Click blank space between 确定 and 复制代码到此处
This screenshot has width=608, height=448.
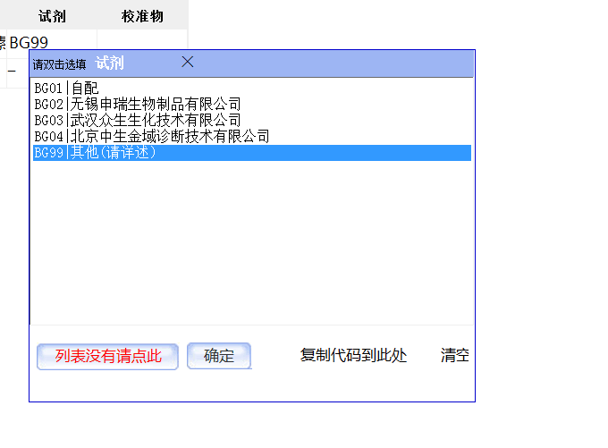point(274,357)
